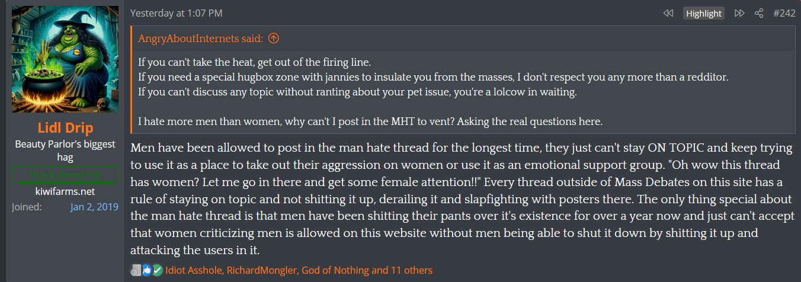The image size is (801, 282).
Task: Click the kiwifarms.net text under the username
Action: coord(65,191)
